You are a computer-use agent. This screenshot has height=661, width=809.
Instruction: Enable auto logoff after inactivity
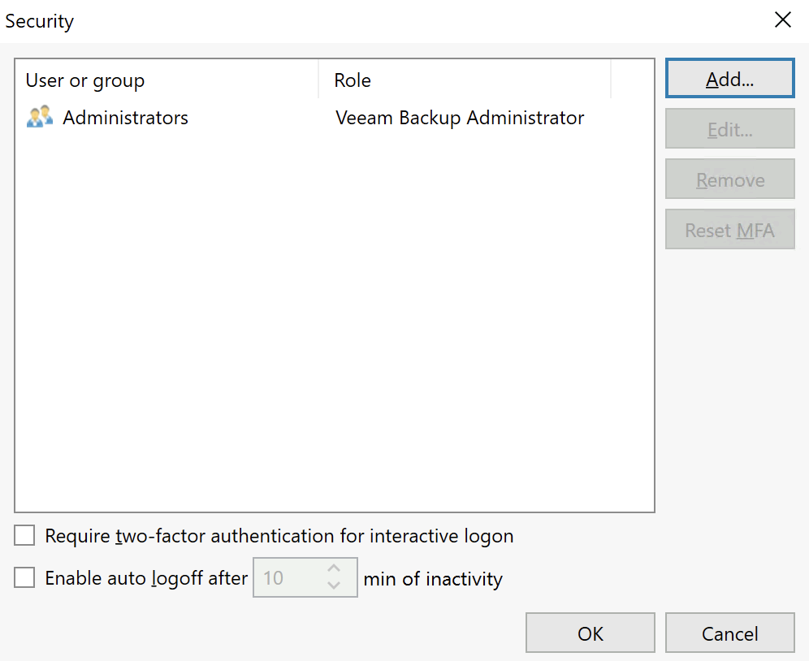click(24, 577)
